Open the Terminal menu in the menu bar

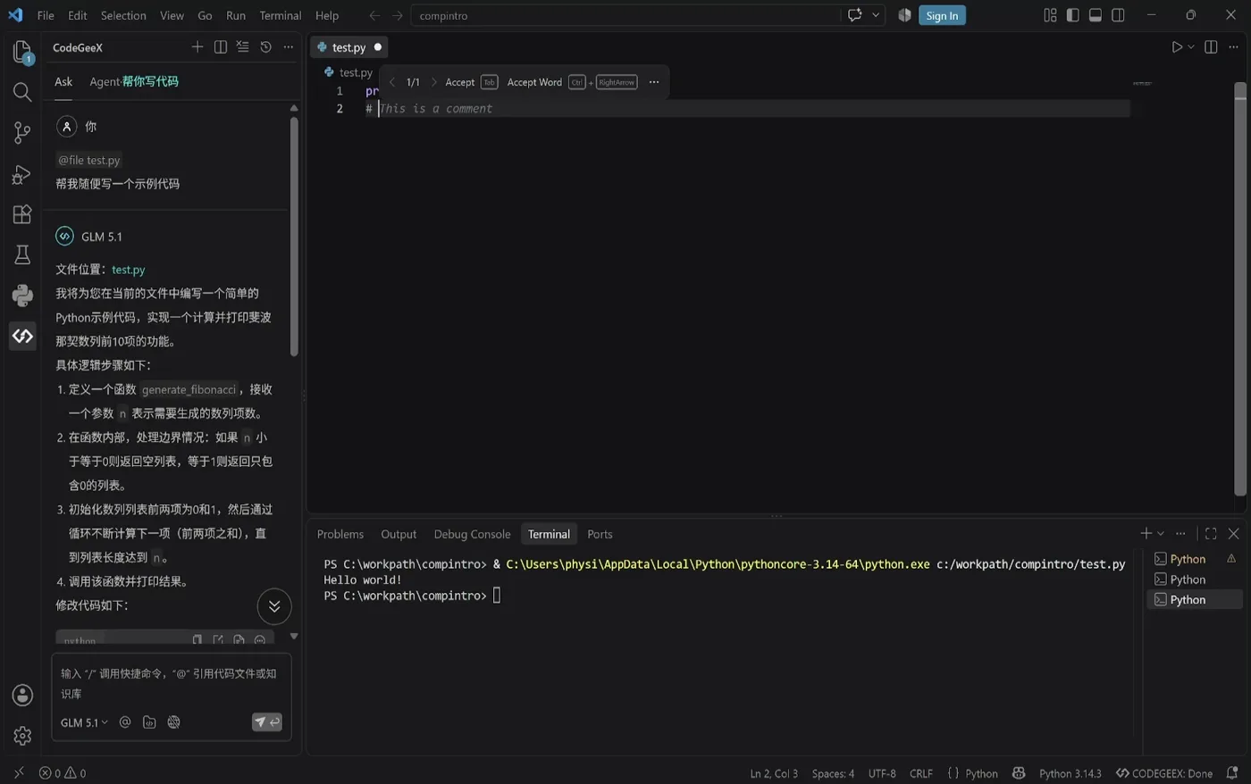tap(281, 15)
